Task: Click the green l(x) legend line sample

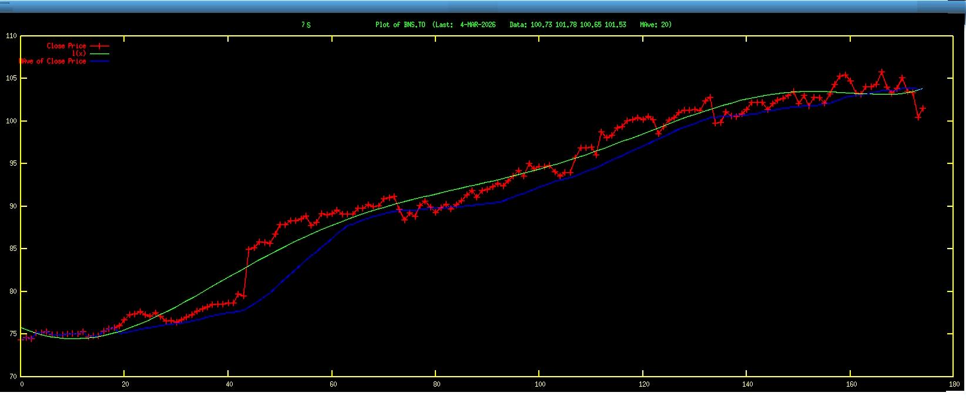Action: coord(99,53)
